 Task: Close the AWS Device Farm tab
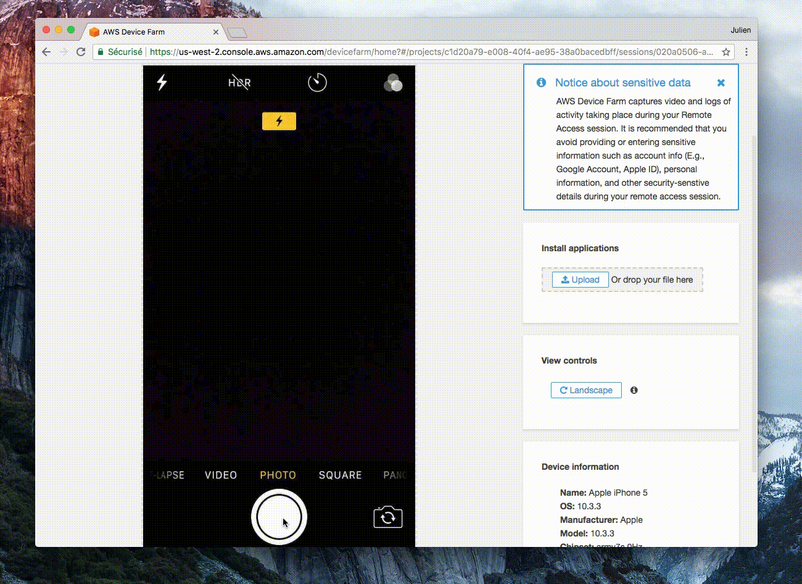(x=216, y=32)
